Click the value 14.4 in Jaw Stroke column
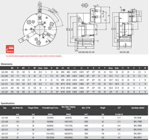 pyautogui.click(x=18, y=122)
